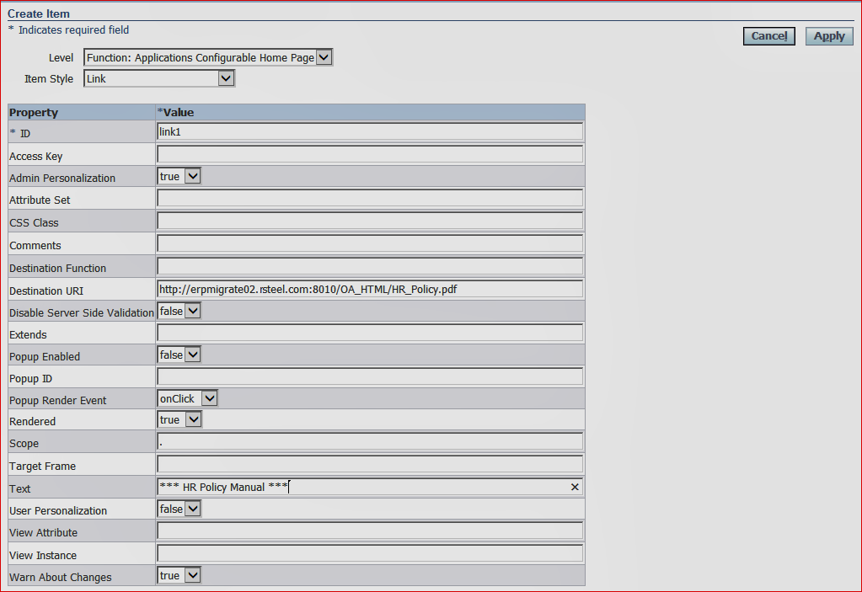Click the Destination URI field
This screenshot has height=592, width=862.
point(369,288)
